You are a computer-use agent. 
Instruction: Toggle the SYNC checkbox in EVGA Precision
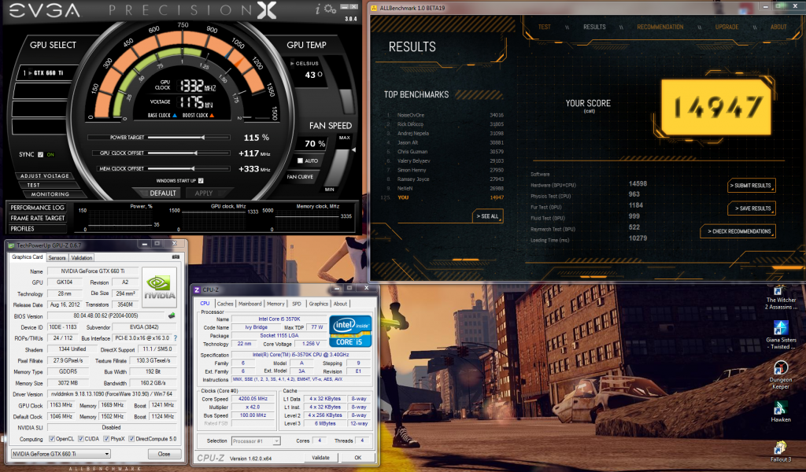pos(41,155)
